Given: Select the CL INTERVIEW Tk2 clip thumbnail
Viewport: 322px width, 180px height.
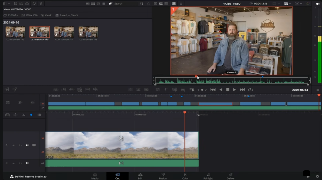Looking at the screenshot, I should click(15, 32).
